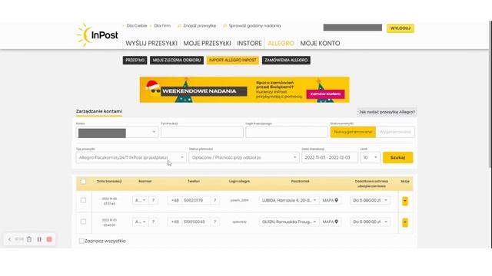Open map pin for LUBIDA paczkomat row
This screenshot has width=492, height=276.
pos(337,200)
